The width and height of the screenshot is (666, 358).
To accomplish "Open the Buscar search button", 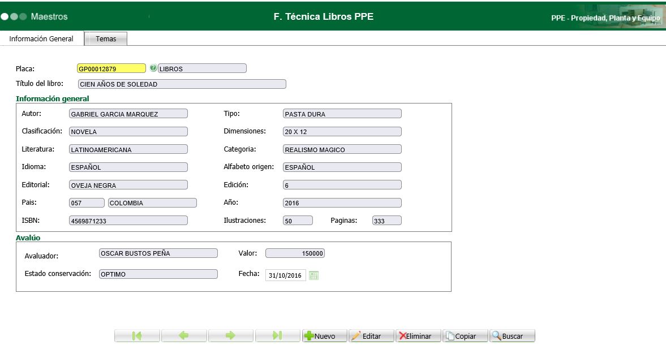I will 512,336.
